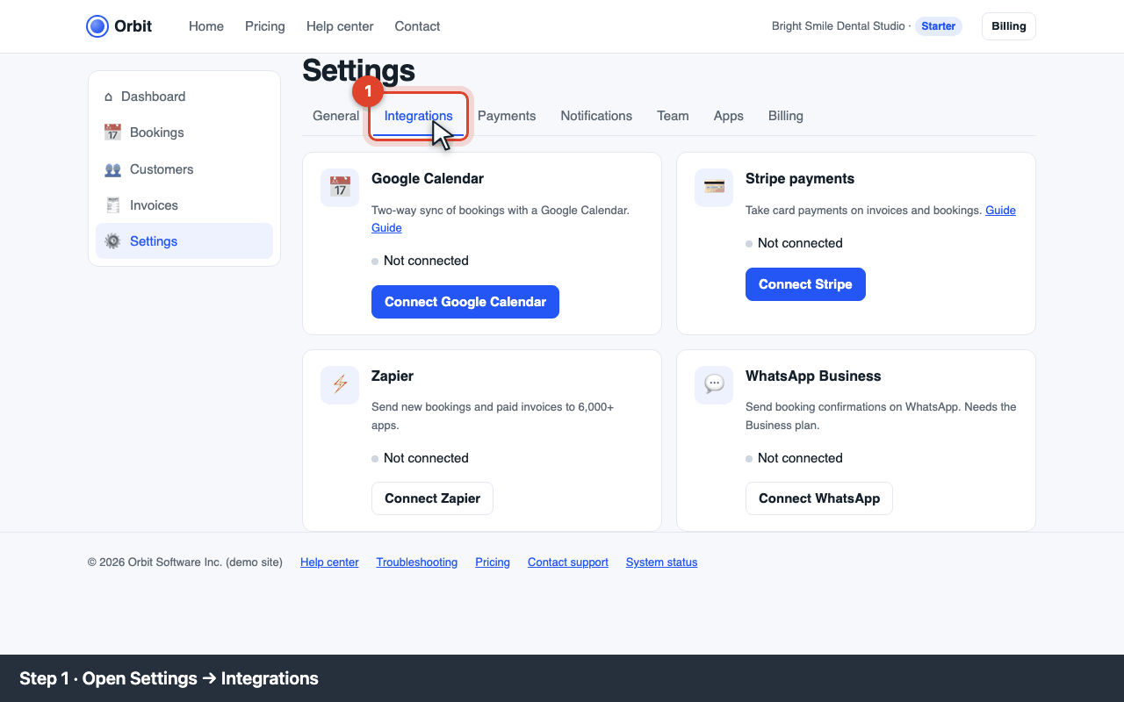Click the Starter plan badge

938,26
